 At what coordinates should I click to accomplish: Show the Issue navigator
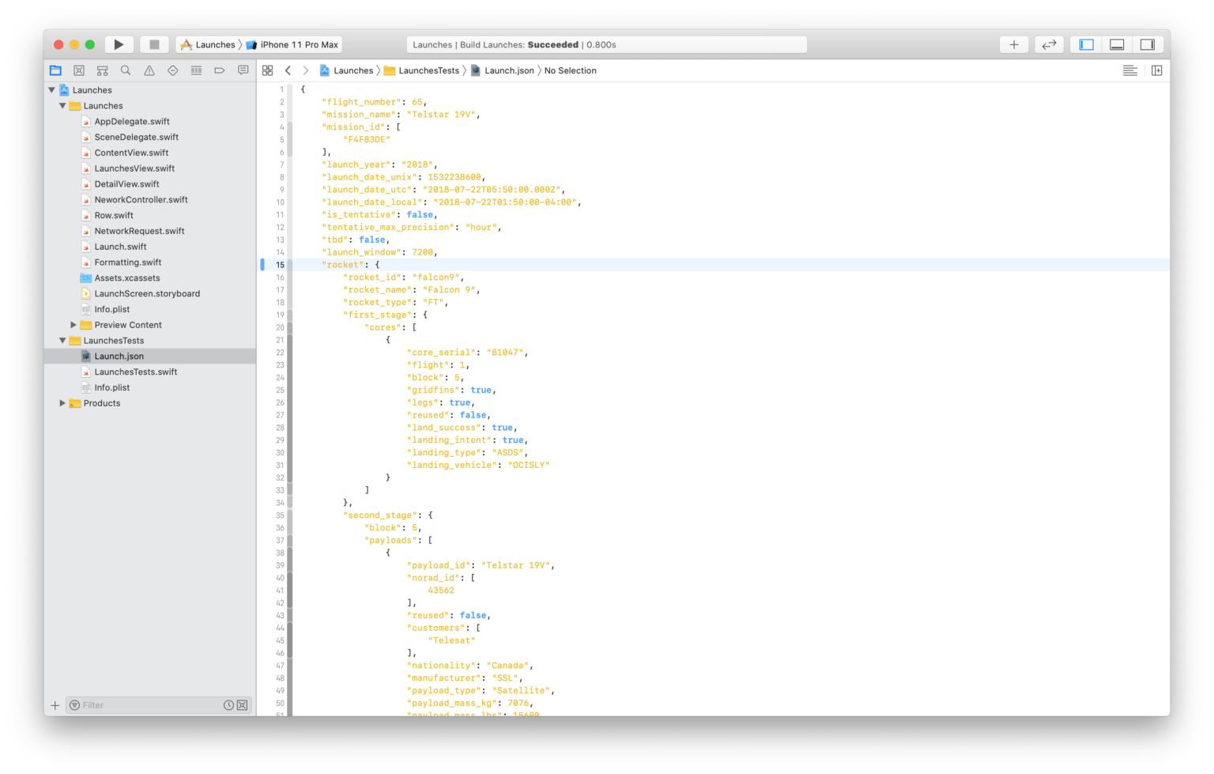149,70
